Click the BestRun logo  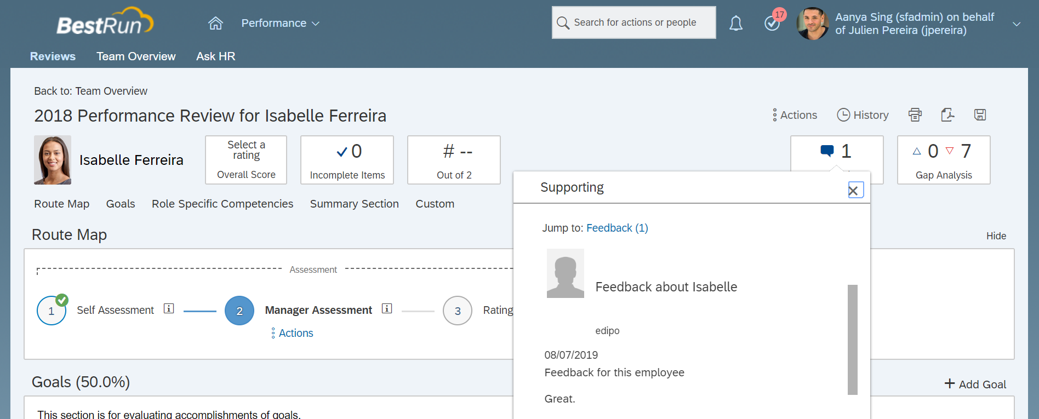click(x=105, y=22)
